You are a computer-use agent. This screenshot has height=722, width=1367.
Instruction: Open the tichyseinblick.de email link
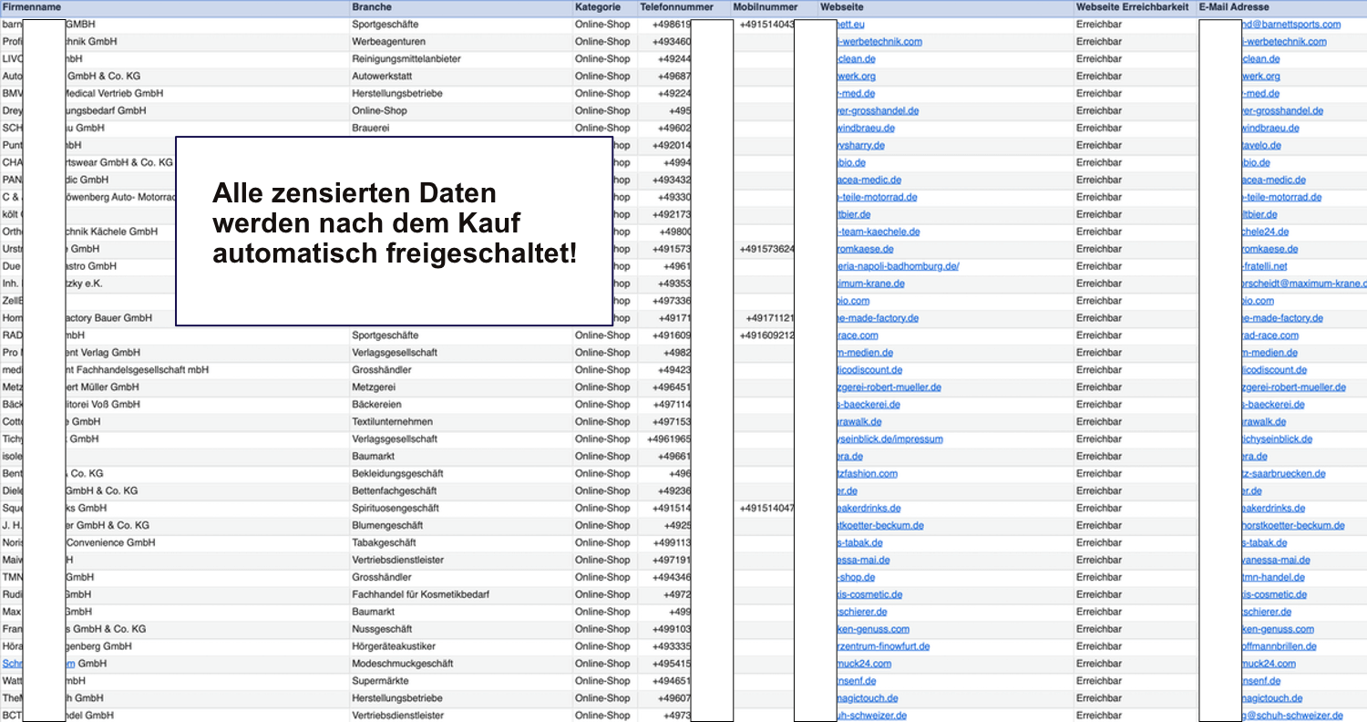tap(1278, 439)
